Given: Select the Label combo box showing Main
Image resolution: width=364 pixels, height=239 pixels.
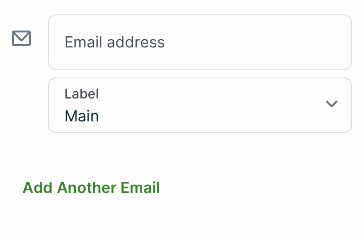Looking at the screenshot, I should click(x=200, y=105).
